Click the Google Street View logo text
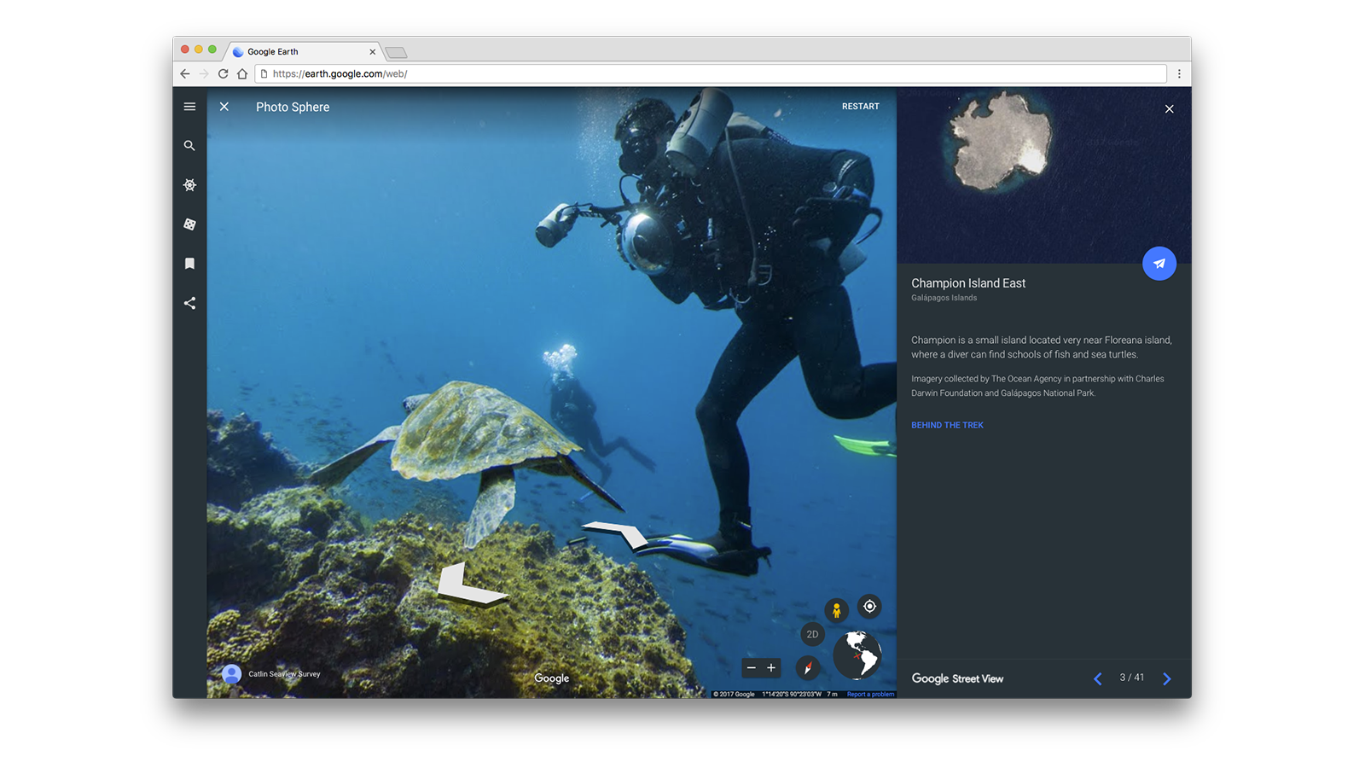1365x768 pixels. tap(957, 678)
